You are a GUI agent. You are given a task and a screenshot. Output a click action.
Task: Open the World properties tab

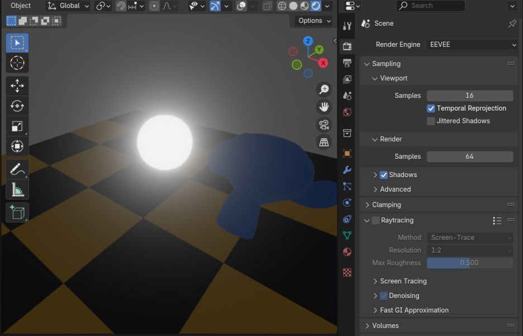coord(347,112)
